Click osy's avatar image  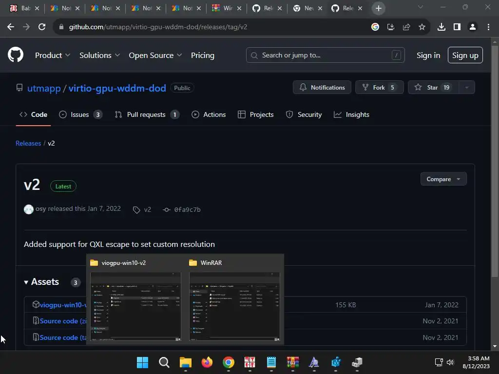pyautogui.click(x=29, y=209)
